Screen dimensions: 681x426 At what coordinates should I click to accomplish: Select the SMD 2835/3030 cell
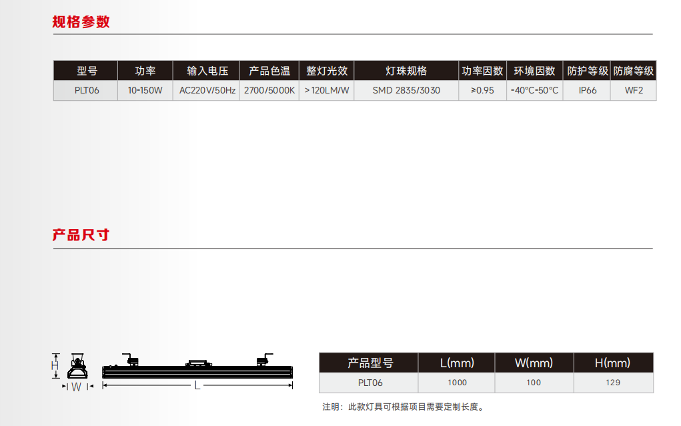(x=406, y=90)
